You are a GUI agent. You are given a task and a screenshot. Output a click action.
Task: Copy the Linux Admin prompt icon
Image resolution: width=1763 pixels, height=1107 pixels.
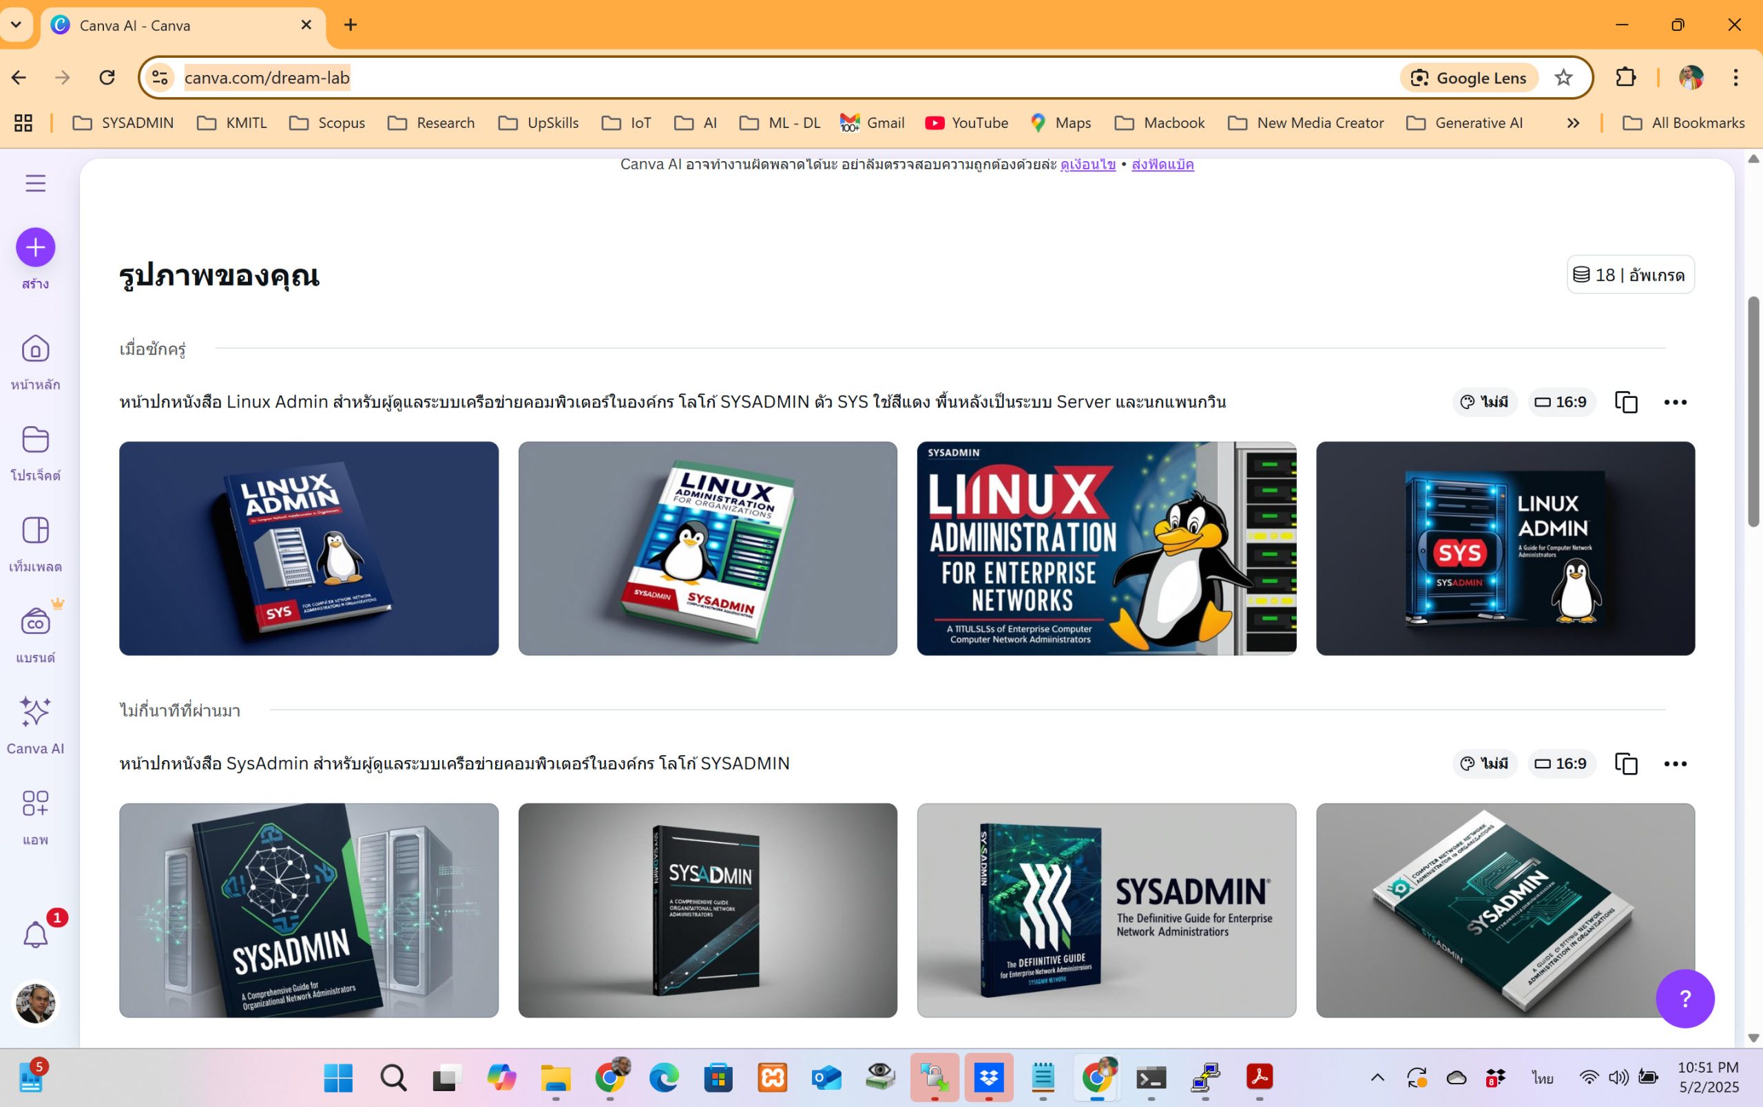point(1626,401)
